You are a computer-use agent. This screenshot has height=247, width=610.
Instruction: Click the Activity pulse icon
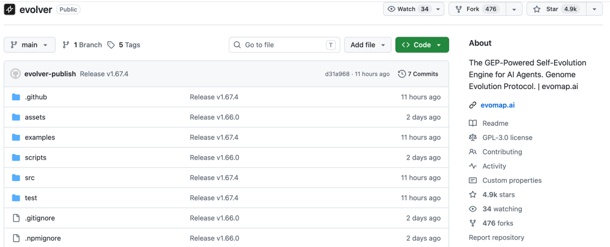click(473, 166)
